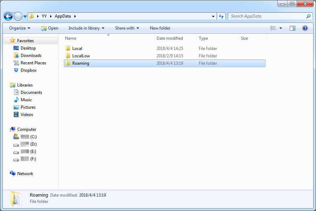Click the Roaming folder name
Screen dimensions: 316x211
(x=81, y=63)
